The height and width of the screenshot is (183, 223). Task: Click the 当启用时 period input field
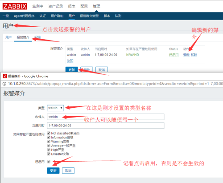[x=106, y=126]
